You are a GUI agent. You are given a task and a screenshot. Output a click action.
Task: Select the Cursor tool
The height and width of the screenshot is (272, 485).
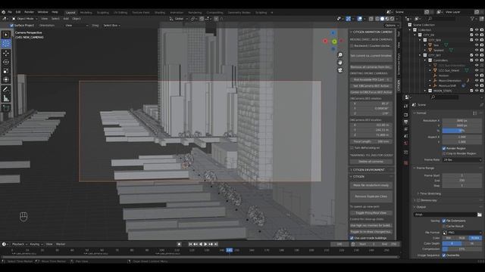pyautogui.click(x=6, y=44)
